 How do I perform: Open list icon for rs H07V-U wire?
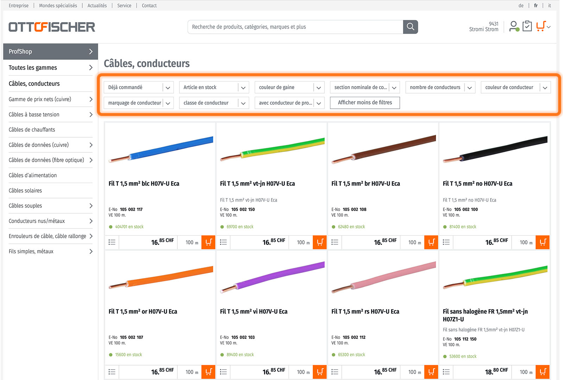pyautogui.click(x=335, y=372)
